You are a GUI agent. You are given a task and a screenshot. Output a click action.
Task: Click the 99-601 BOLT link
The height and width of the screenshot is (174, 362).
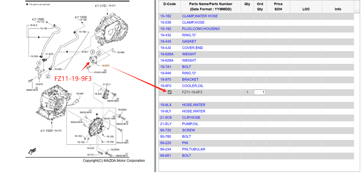coord(186,156)
